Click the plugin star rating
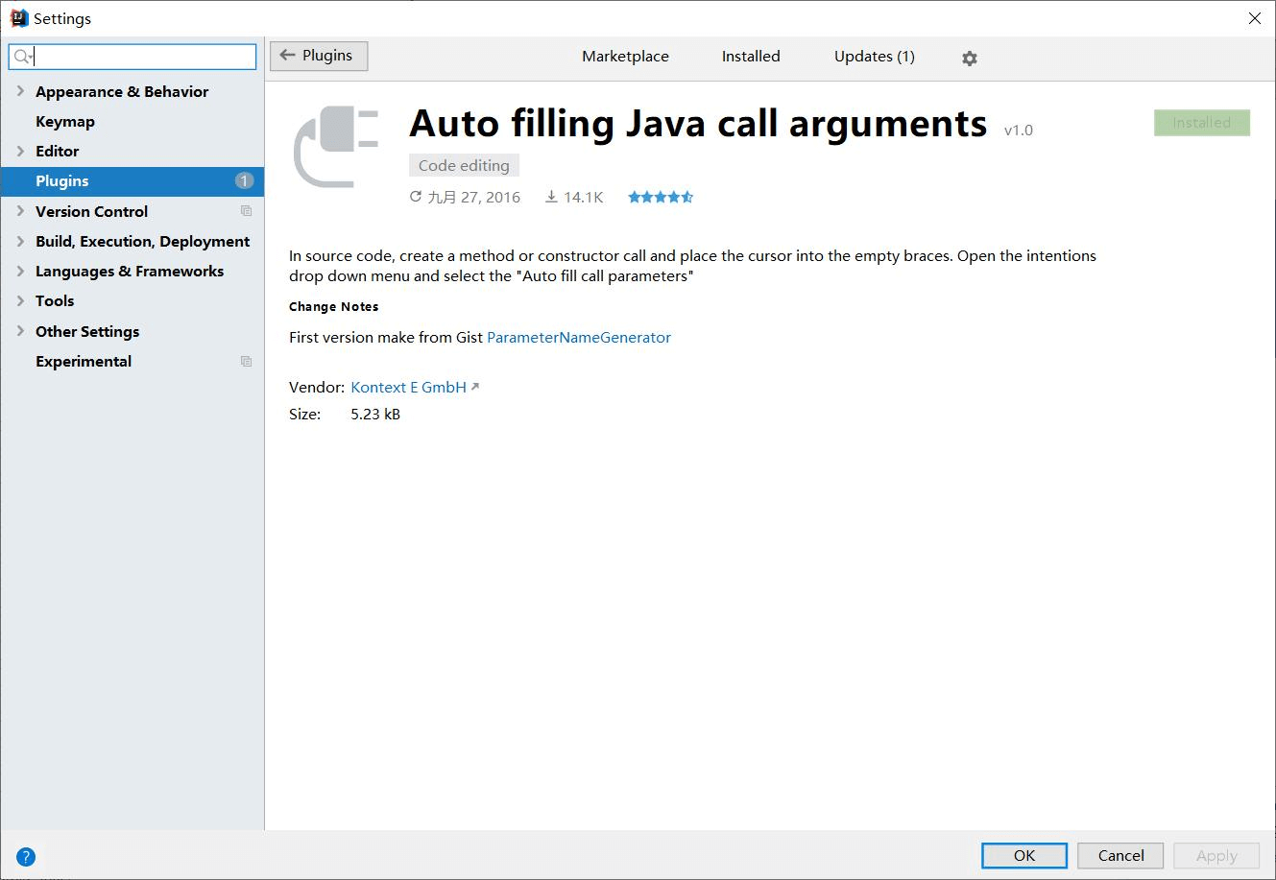Image resolution: width=1276 pixels, height=880 pixels. pyautogui.click(x=660, y=198)
